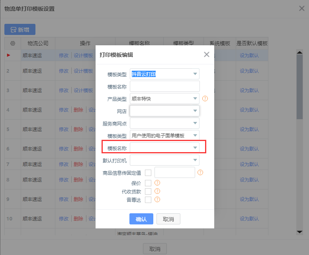Image resolution: width=309 pixels, height=255 pixels.
Task: Click 设为默认 in row 10
Action: point(249,218)
